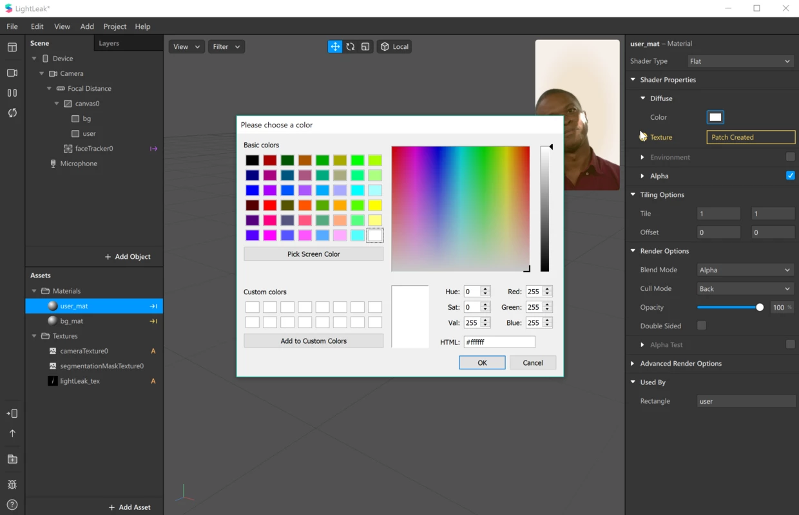799x515 pixels.
Task: Toggle the Alpha checkbox
Action: click(x=790, y=176)
